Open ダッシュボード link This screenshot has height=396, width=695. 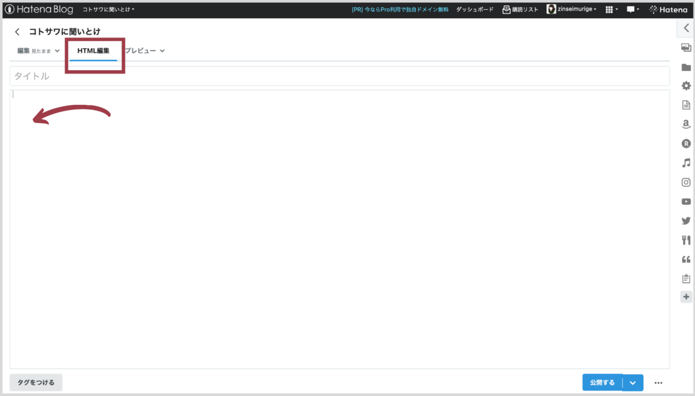pos(475,9)
